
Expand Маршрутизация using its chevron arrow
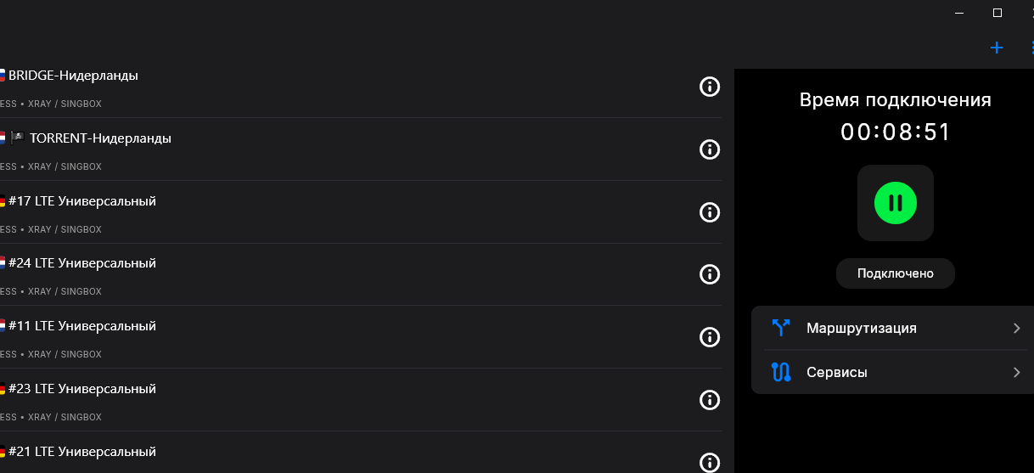(x=1016, y=328)
